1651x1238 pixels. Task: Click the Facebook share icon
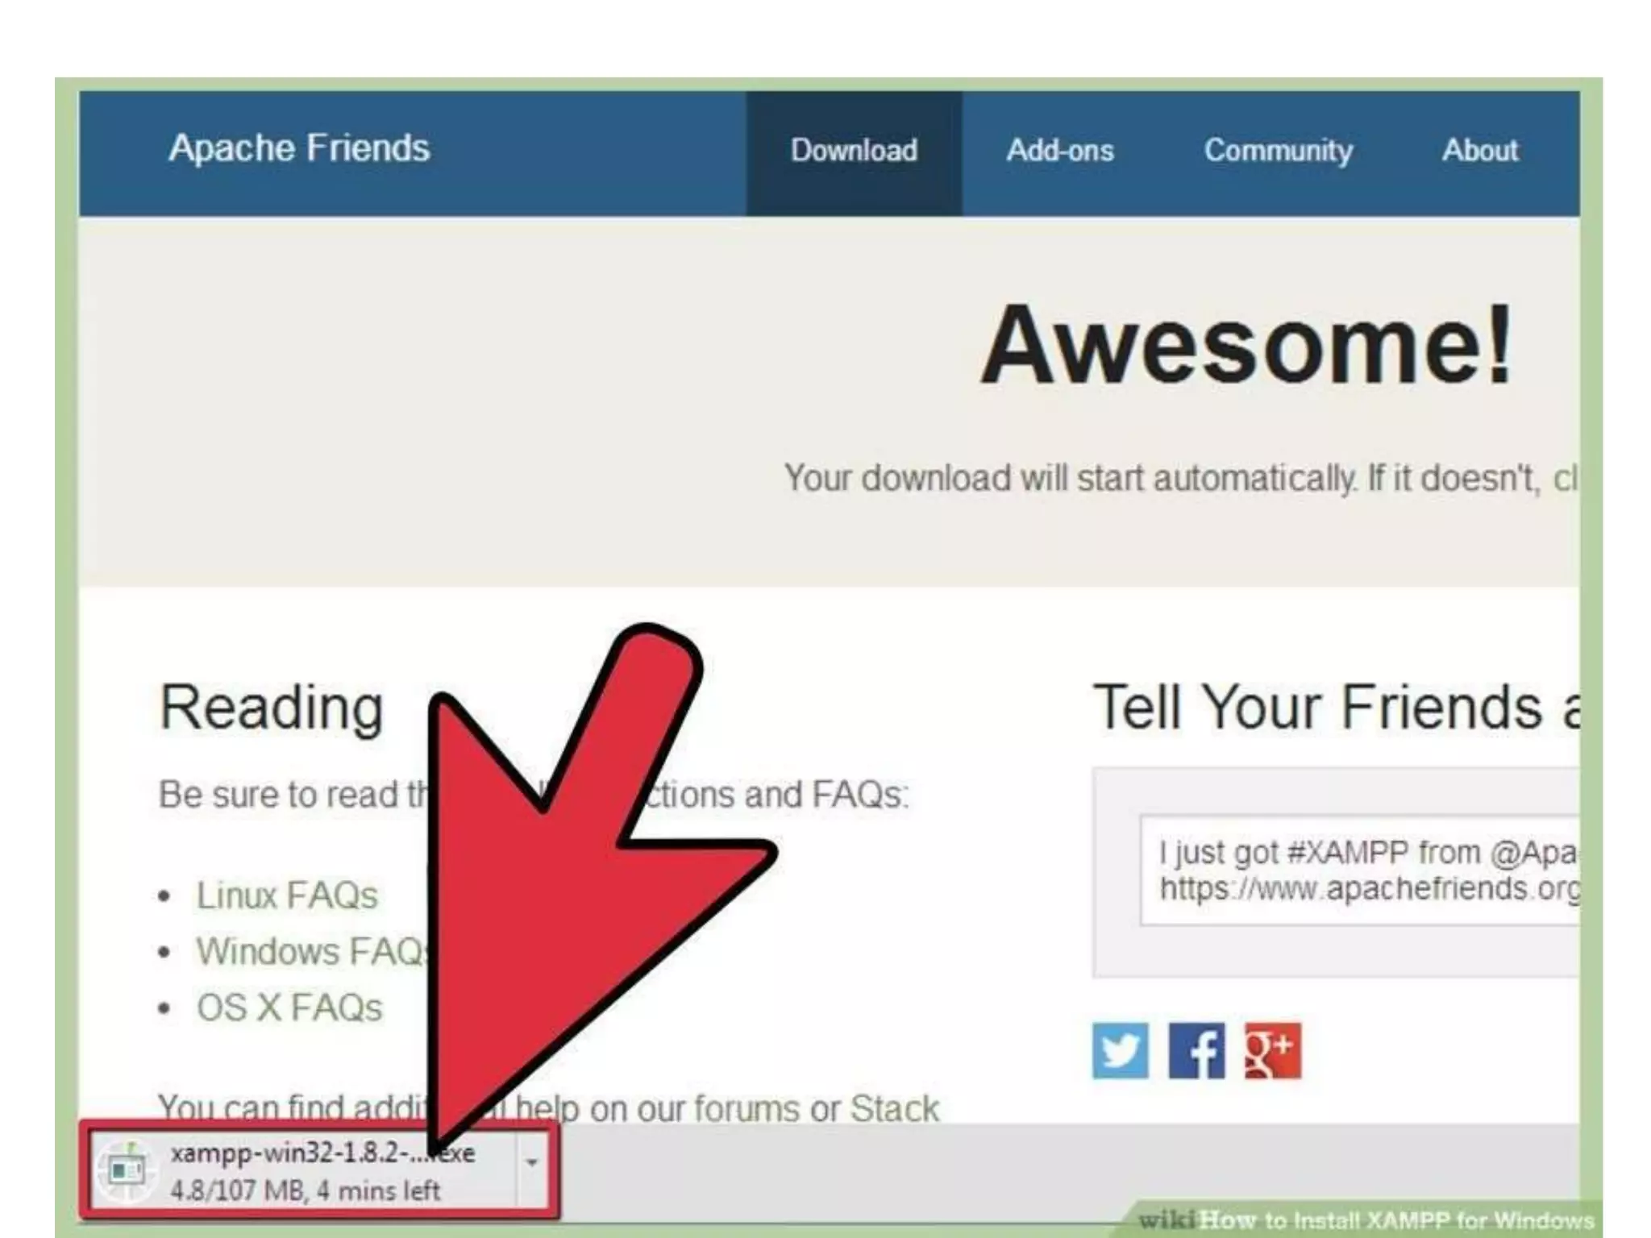[x=1196, y=1051]
